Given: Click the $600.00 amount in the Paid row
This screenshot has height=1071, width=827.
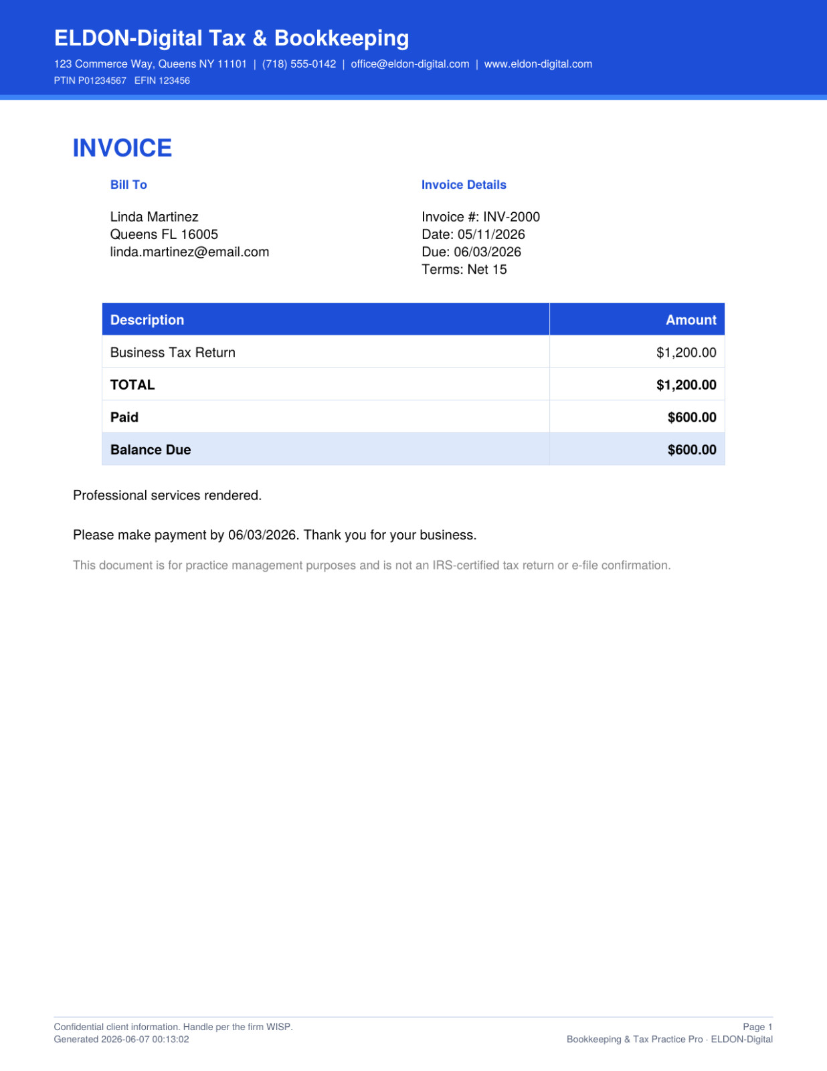Looking at the screenshot, I should (x=692, y=417).
